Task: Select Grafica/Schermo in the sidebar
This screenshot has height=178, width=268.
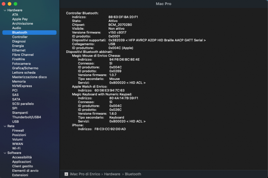Action: [25, 68]
